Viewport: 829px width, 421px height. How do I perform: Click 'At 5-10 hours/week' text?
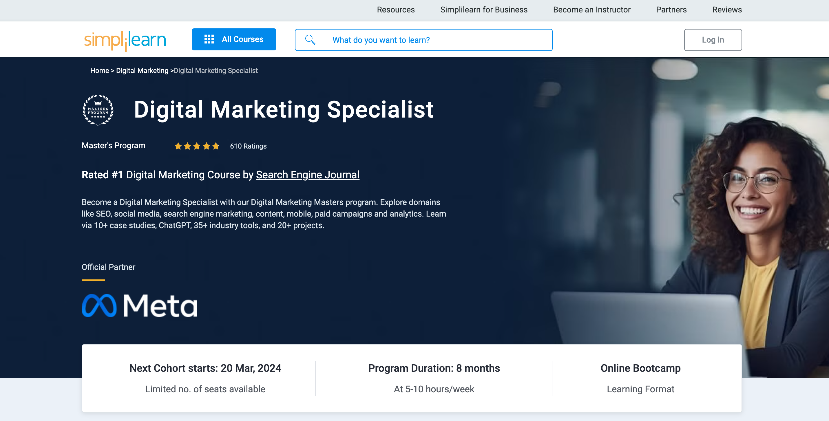[434, 389]
